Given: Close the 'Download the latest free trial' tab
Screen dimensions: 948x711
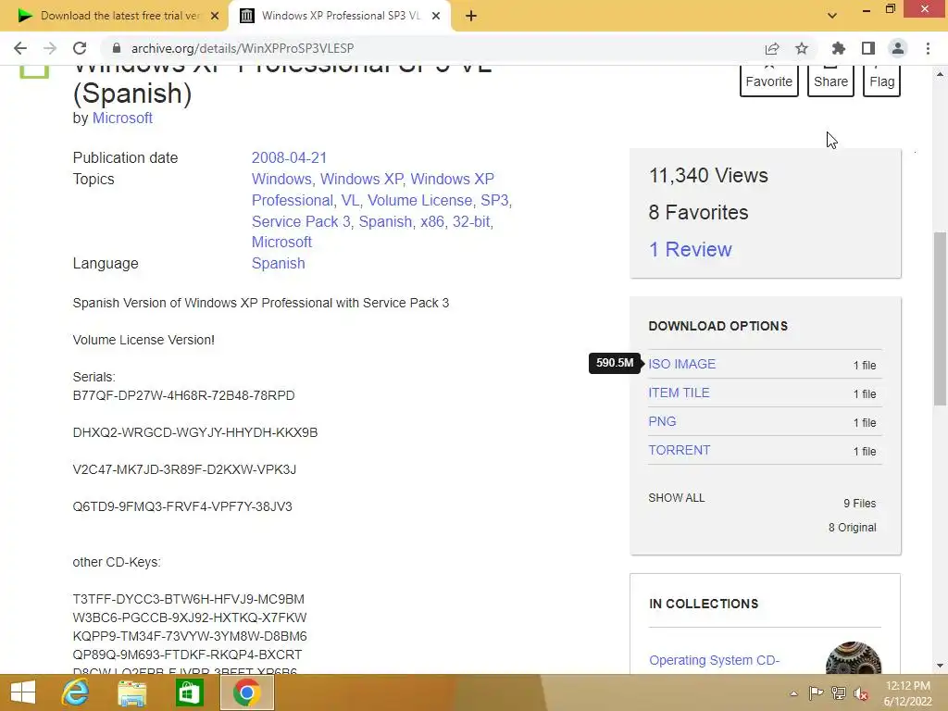Looking at the screenshot, I should click(215, 16).
